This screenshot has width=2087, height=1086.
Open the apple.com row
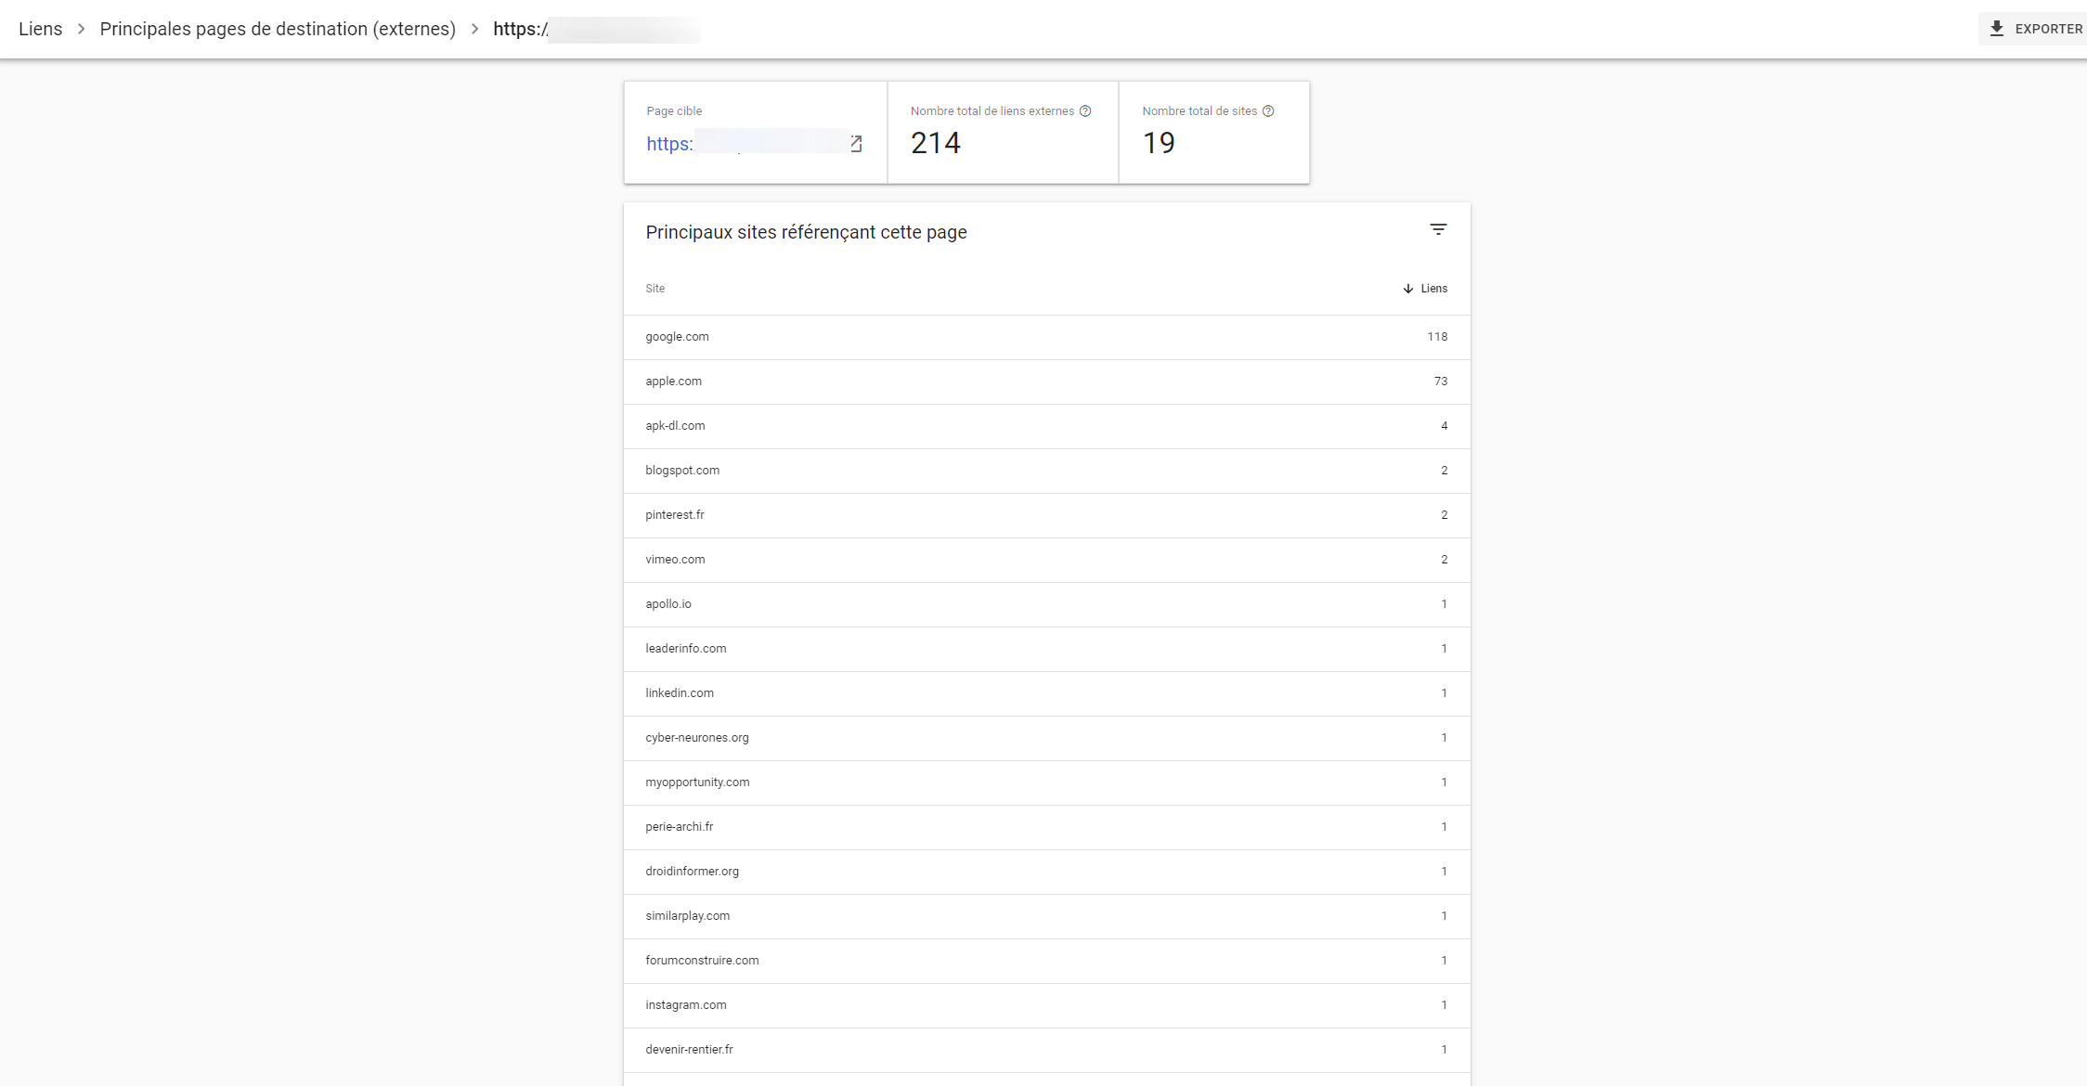[1047, 381]
